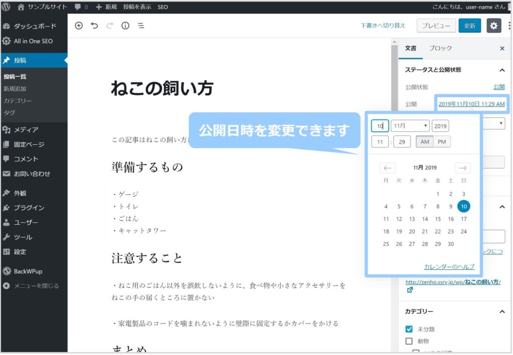Click the add block plus icon
Screen dimensions: 513x355
coord(79,26)
